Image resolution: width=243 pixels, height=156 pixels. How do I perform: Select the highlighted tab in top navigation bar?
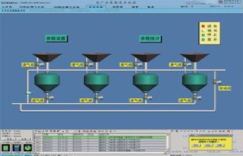(x=95, y=7)
